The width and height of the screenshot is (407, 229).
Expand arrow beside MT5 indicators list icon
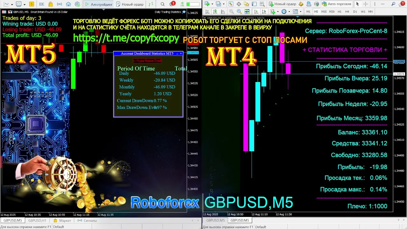tap(24, 4)
